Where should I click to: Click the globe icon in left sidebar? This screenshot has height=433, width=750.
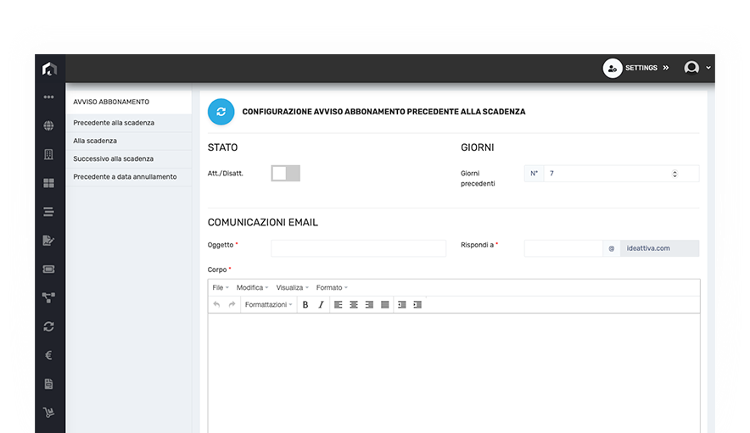pyautogui.click(x=49, y=126)
